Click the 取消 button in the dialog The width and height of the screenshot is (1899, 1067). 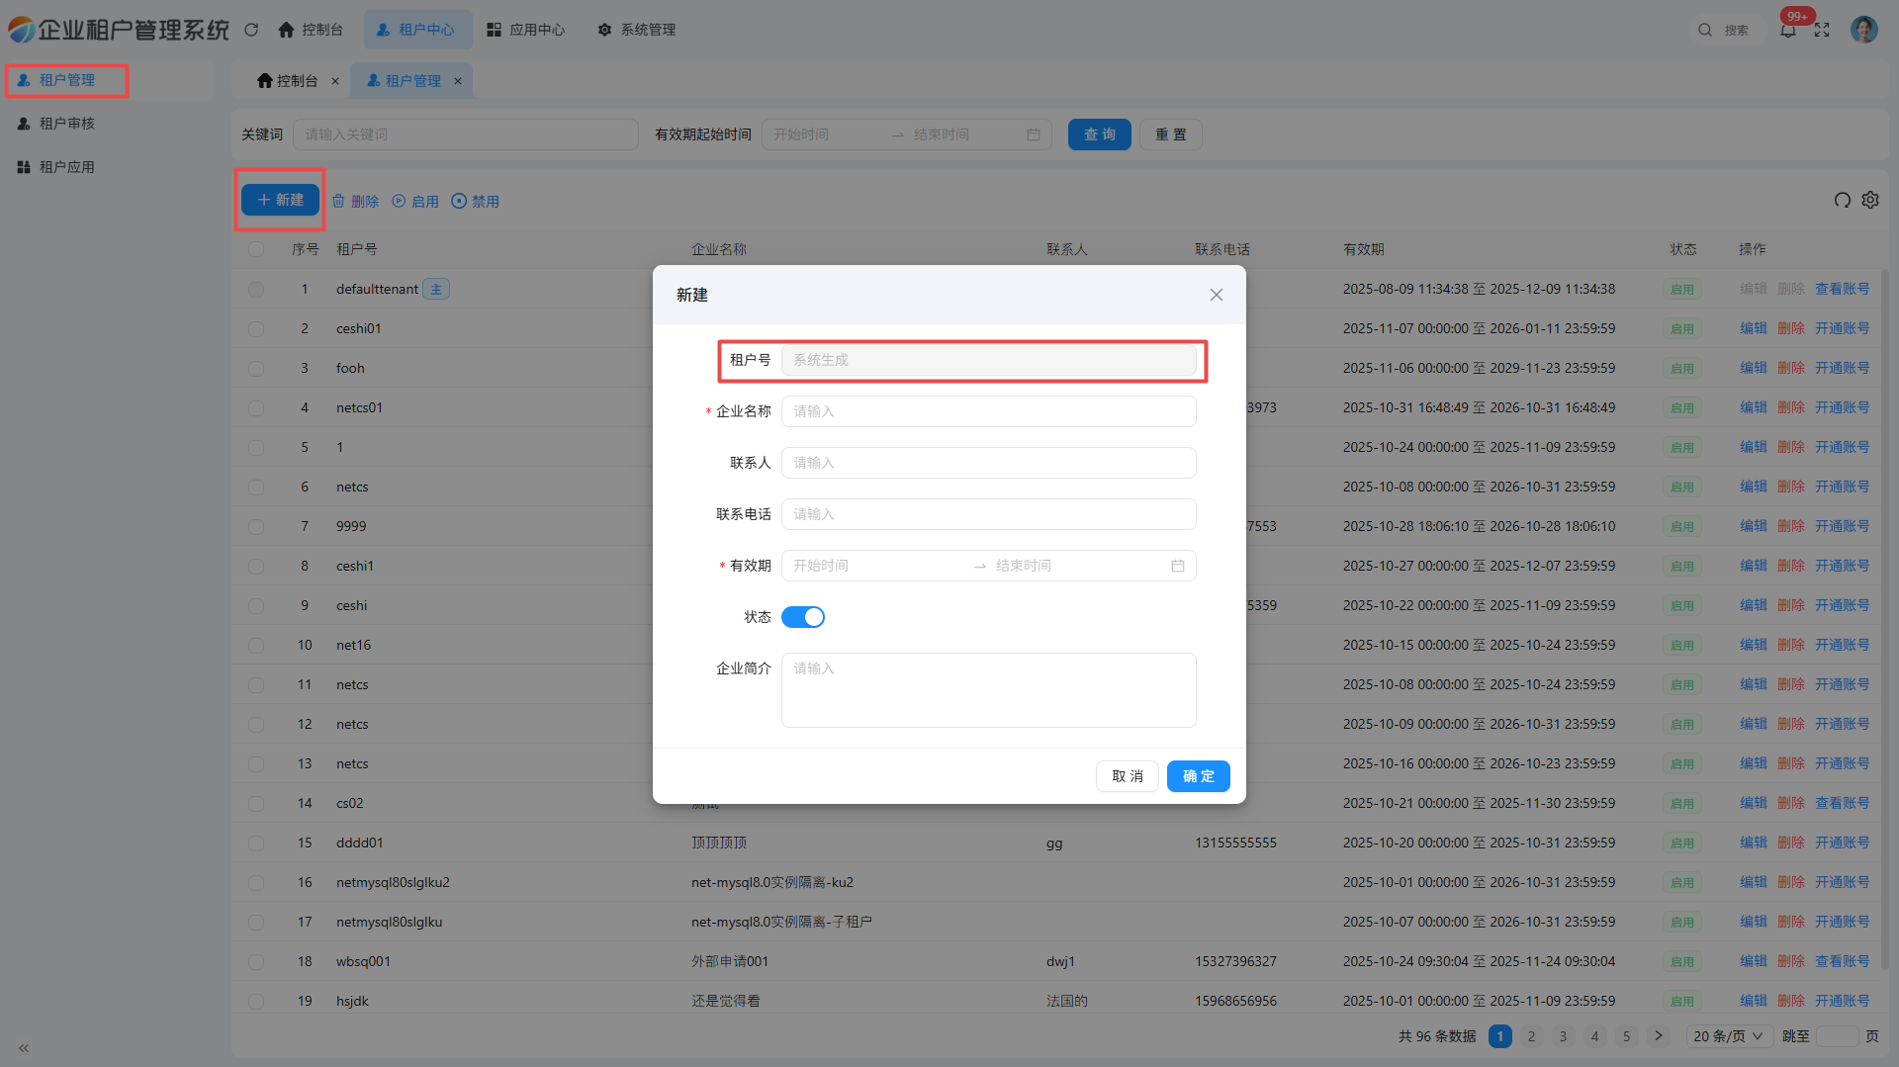pyautogui.click(x=1127, y=776)
